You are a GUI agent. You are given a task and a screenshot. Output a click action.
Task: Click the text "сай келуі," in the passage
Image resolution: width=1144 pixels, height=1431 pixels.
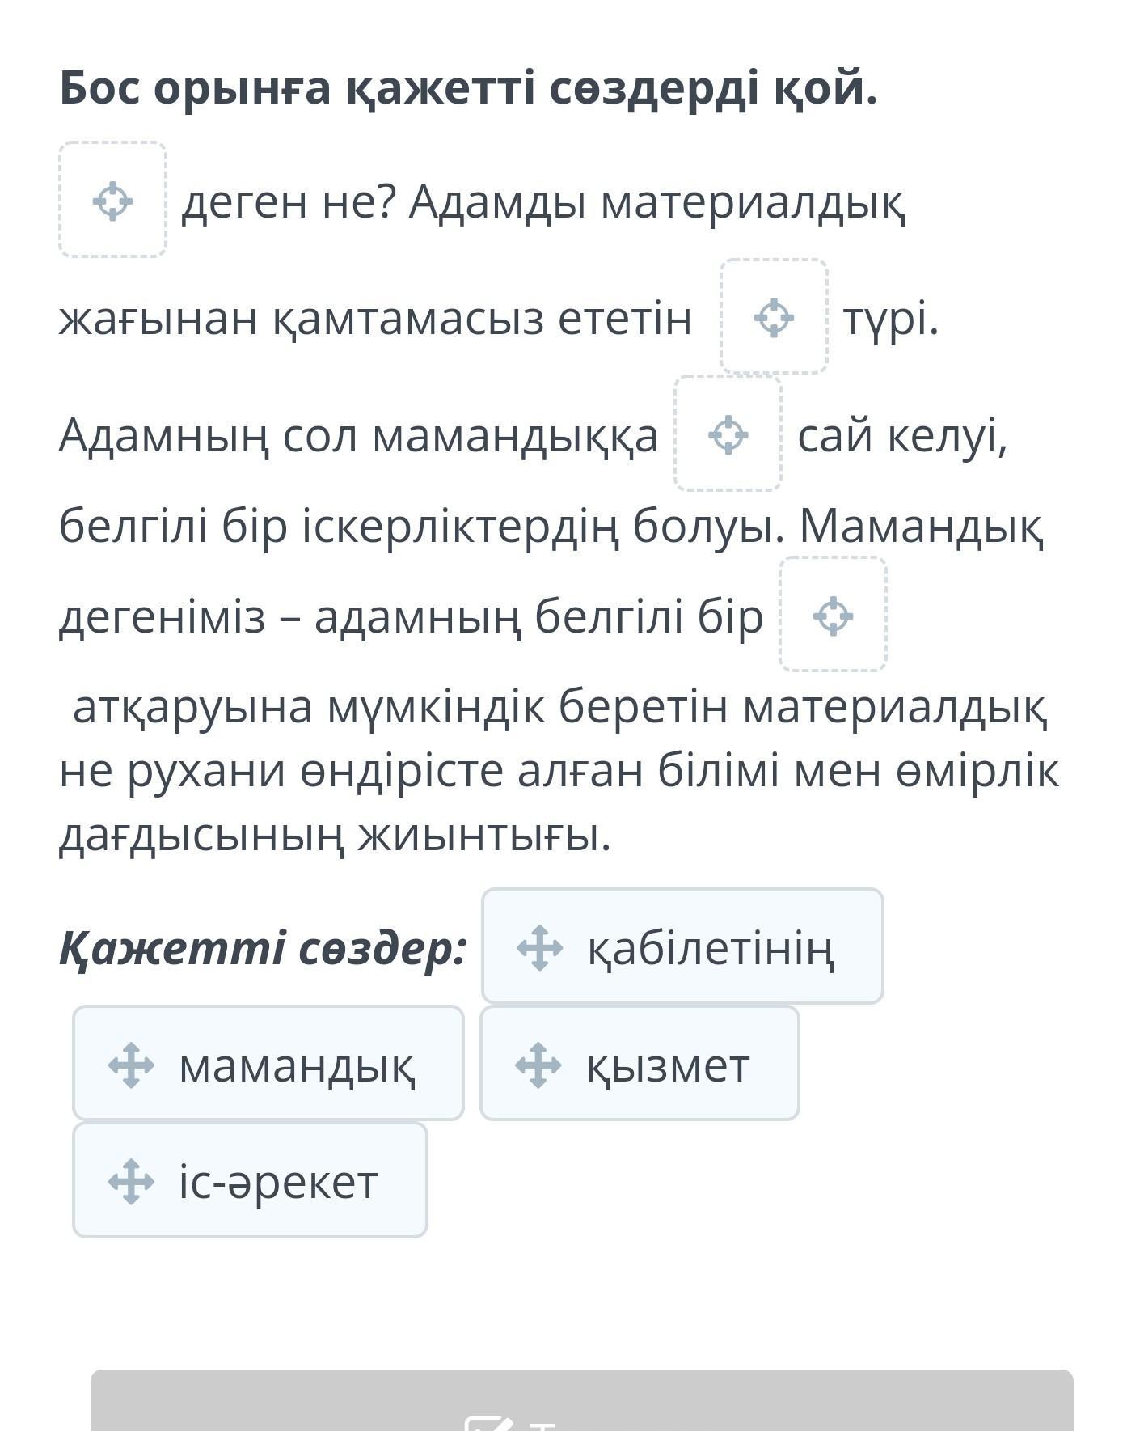coord(903,436)
